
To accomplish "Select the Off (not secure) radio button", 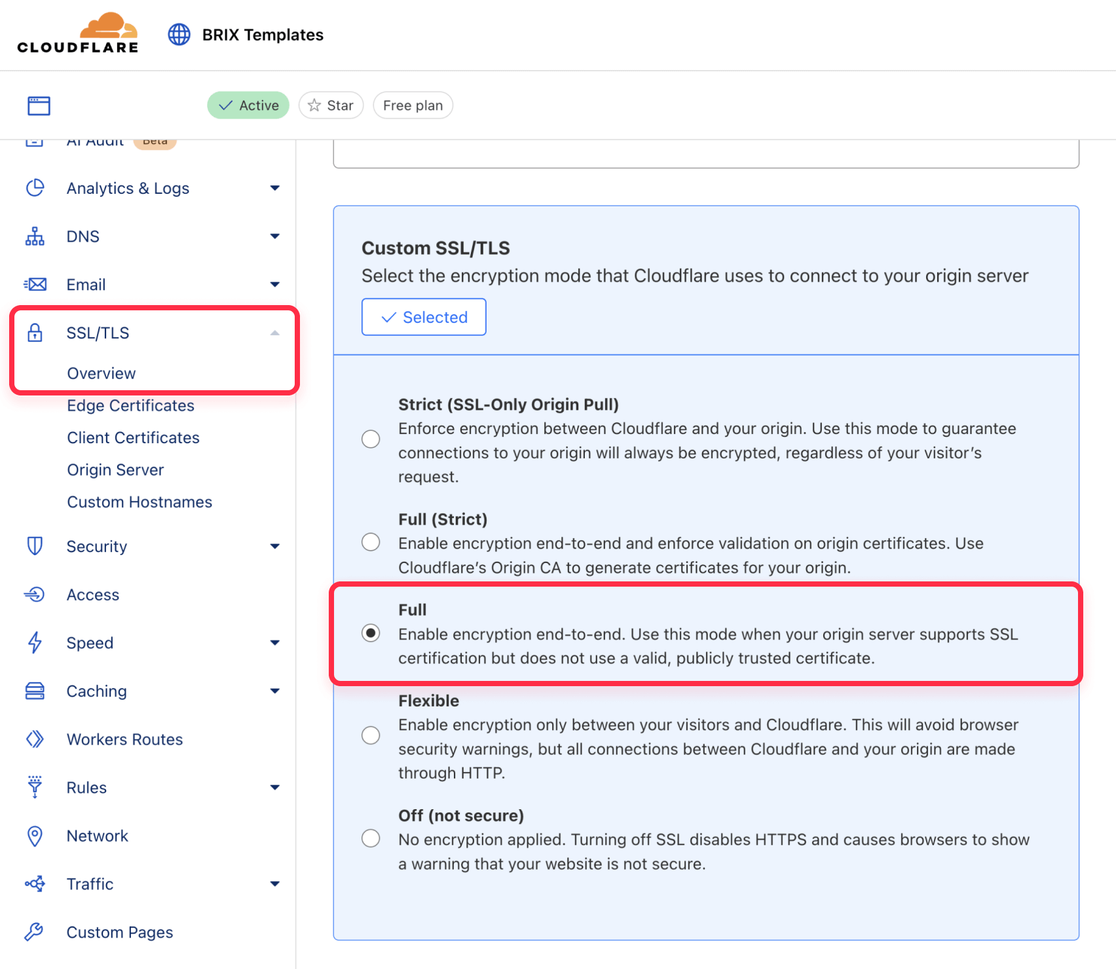I will pyautogui.click(x=371, y=838).
